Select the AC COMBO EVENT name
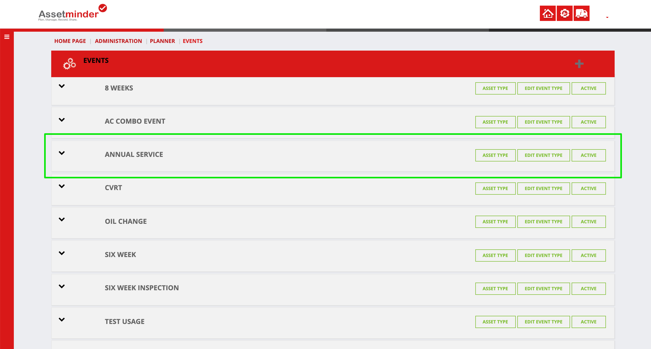The height and width of the screenshot is (349, 651). point(135,121)
